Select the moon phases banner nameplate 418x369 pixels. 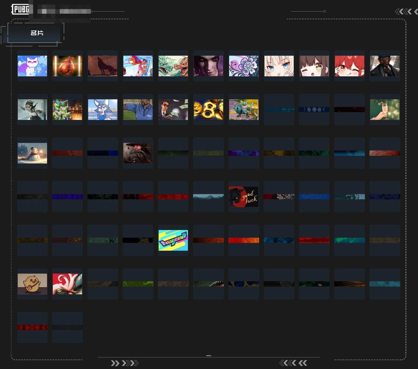pos(314,110)
